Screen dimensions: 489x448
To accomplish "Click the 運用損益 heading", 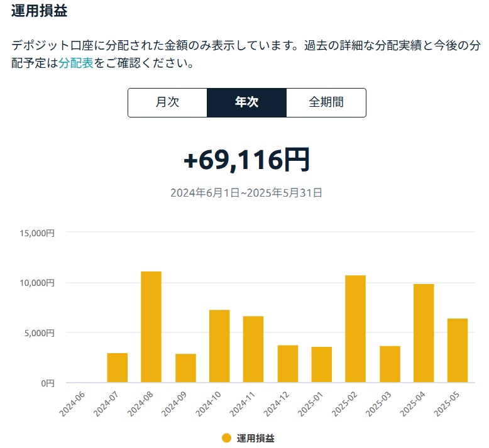I will [x=40, y=10].
